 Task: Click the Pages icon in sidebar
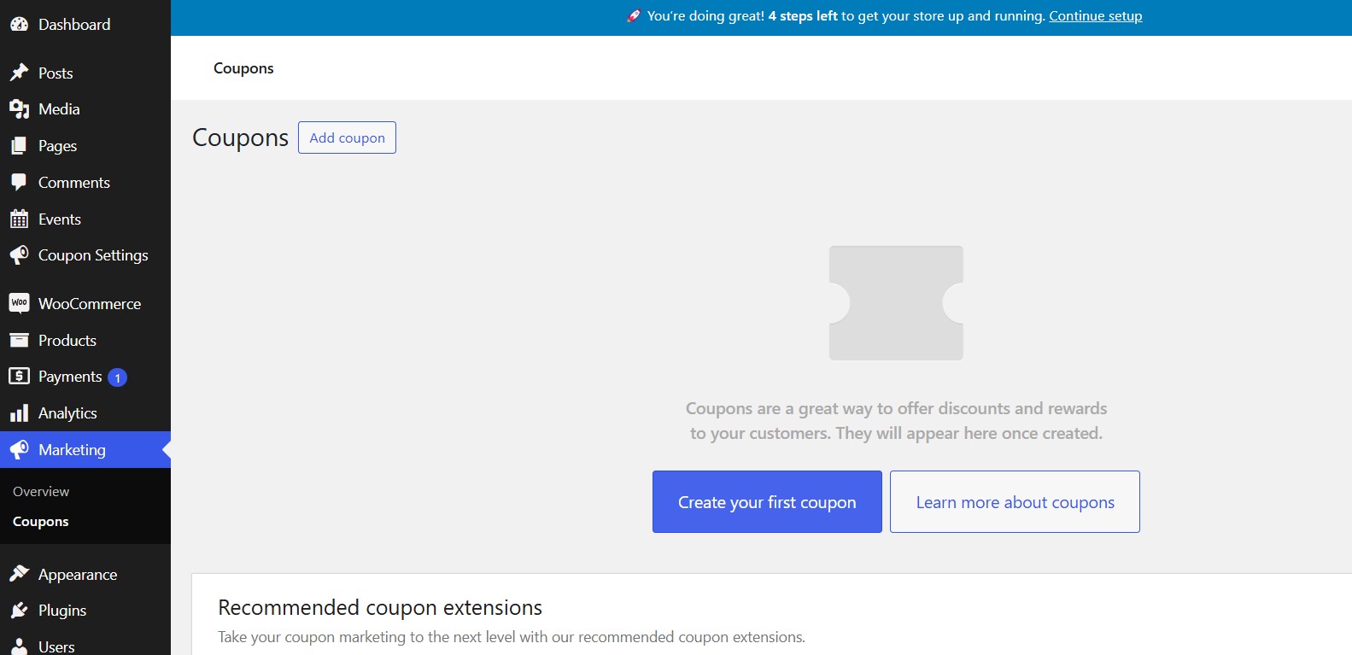tap(19, 146)
